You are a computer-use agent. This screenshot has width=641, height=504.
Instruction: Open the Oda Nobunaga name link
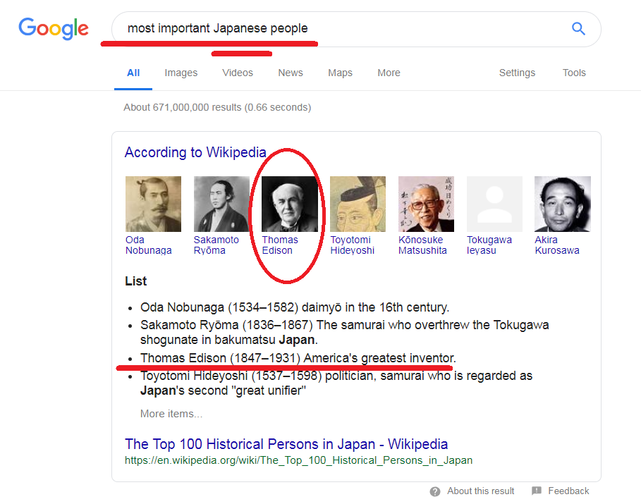(x=148, y=245)
